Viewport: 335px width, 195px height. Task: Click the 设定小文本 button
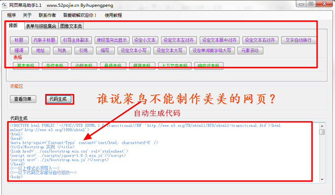[x=145, y=40]
